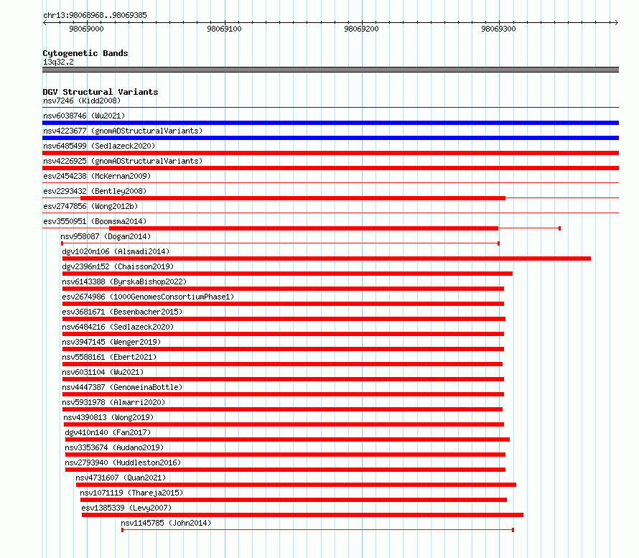This screenshot has width=639, height=558.
Task: Click nsv3947145 (Wenger2019) variant label
Action: (111, 342)
